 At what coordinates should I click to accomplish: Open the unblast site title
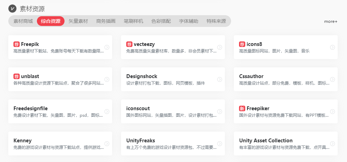(30, 76)
